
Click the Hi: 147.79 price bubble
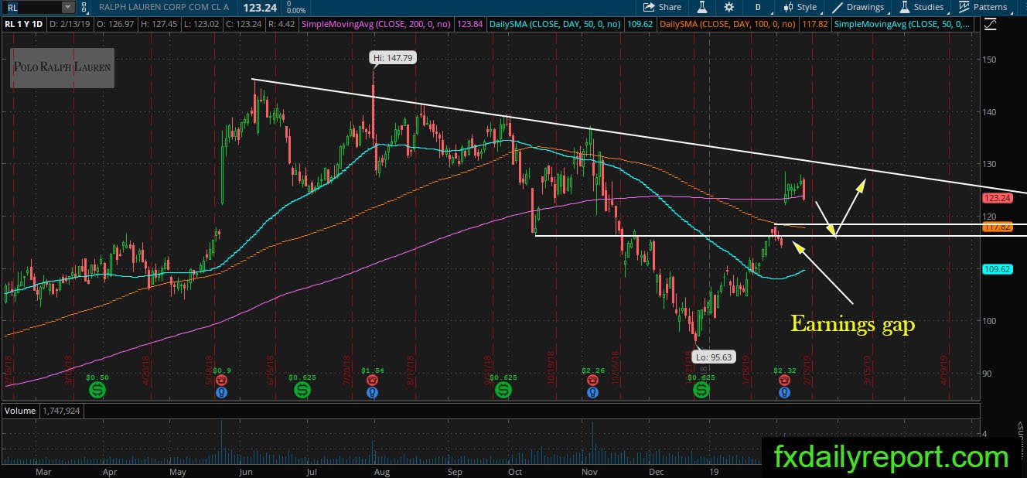[x=394, y=56]
